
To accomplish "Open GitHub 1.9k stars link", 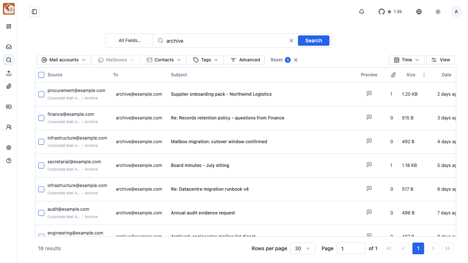I will 390,12.
